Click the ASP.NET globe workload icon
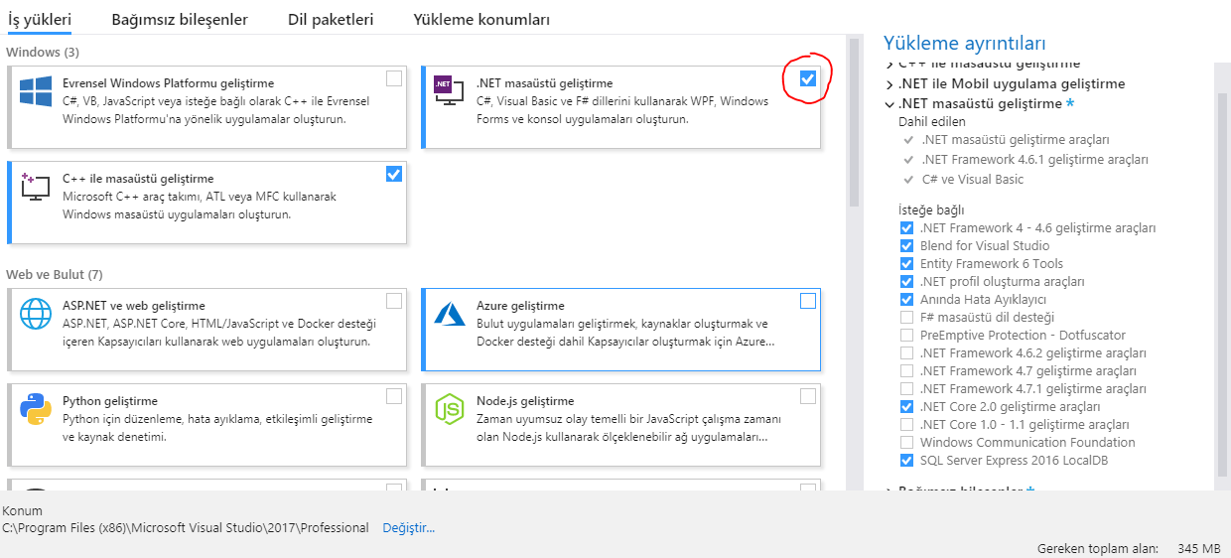The height and width of the screenshot is (558, 1231). pos(36,314)
